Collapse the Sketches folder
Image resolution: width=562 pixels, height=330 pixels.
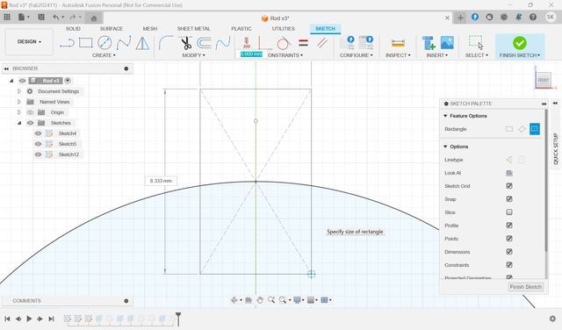[x=19, y=123]
